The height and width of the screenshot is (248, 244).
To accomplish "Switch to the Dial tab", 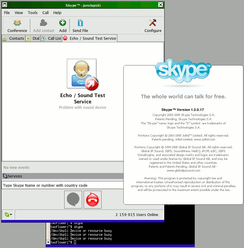I will point(33,38).
